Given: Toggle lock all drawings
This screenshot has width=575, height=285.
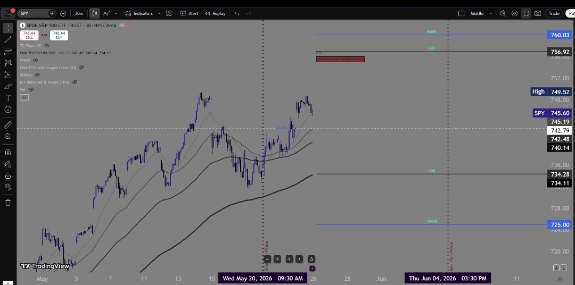Looking at the screenshot, I should (7, 175).
